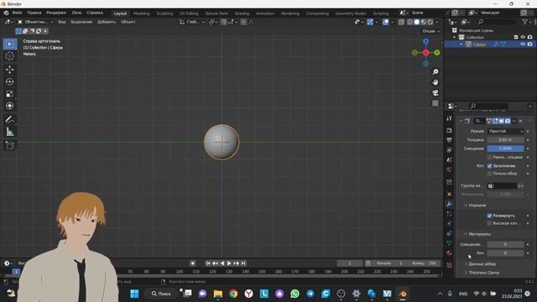Open the Режим Простой dropdown
Viewport: 537px width, 302px height.
pyautogui.click(x=505, y=131)
